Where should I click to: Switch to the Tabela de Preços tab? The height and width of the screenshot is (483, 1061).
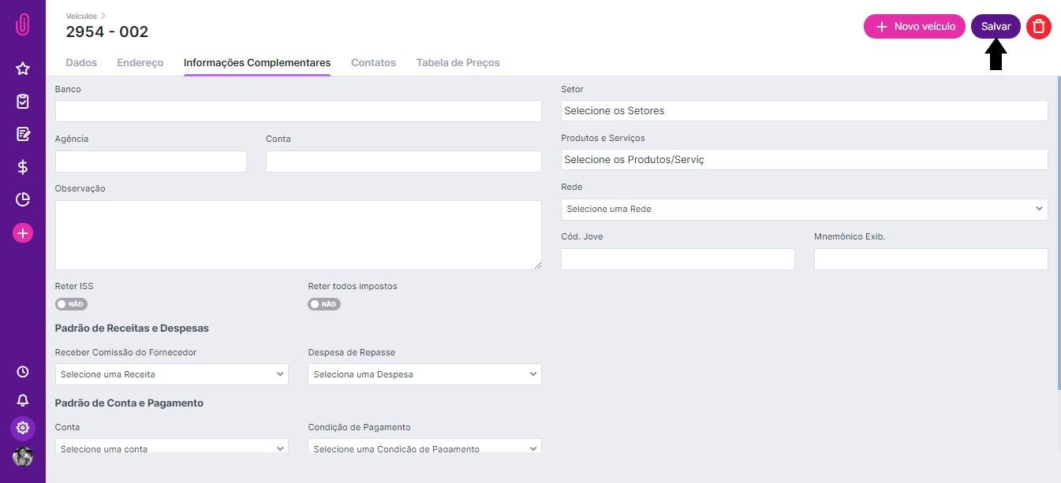[458, 62]
